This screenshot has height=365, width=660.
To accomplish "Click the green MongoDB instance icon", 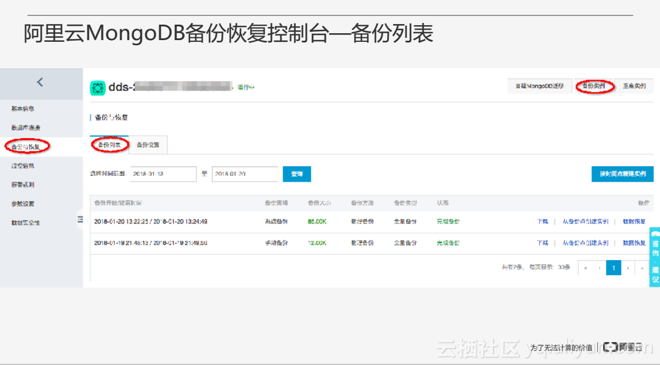I will coord(98,88).
